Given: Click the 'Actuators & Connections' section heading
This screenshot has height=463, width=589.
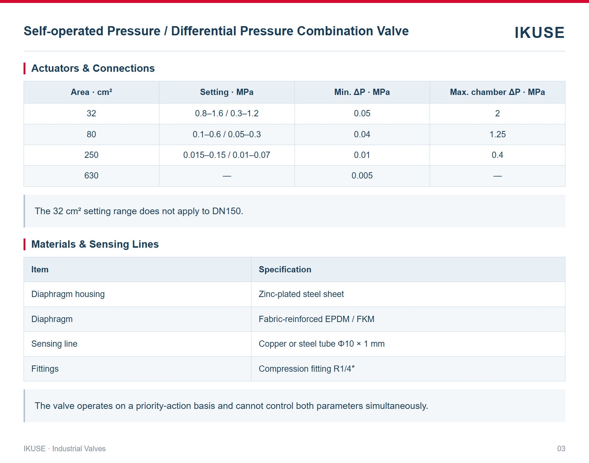Looking at the screenshot, I should (x=93, y=68).
